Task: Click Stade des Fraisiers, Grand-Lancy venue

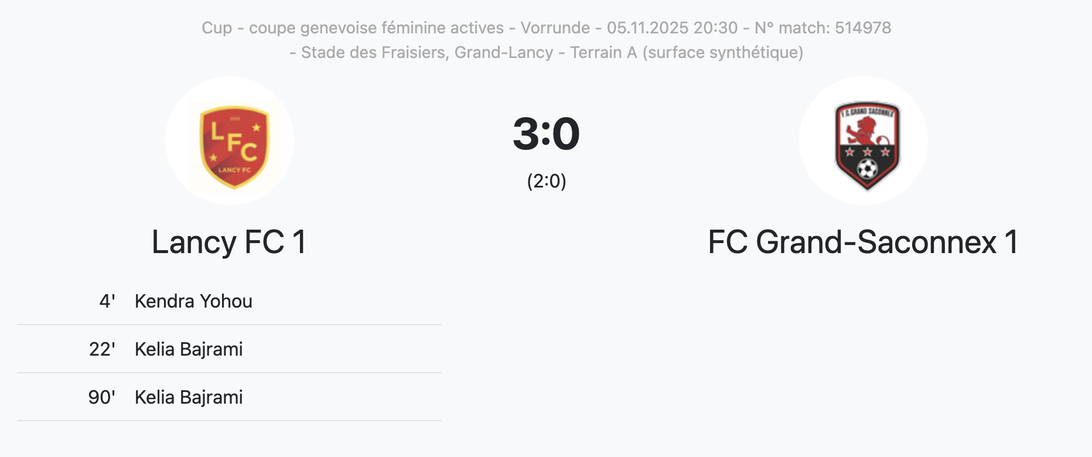Action: click(427, 52)
